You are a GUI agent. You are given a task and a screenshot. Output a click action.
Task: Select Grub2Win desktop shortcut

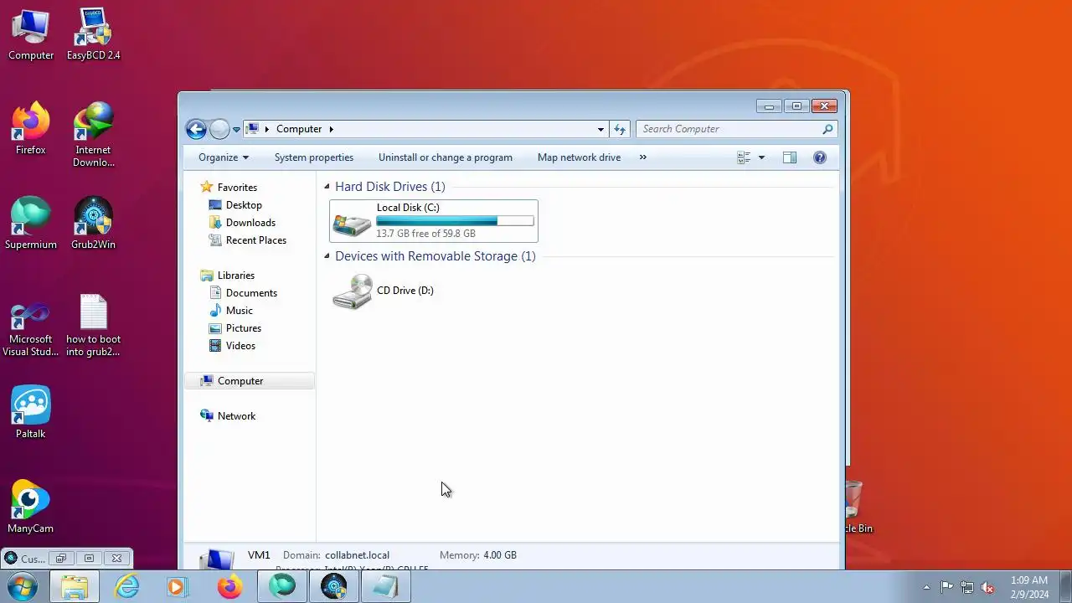(x=93, y=224)
